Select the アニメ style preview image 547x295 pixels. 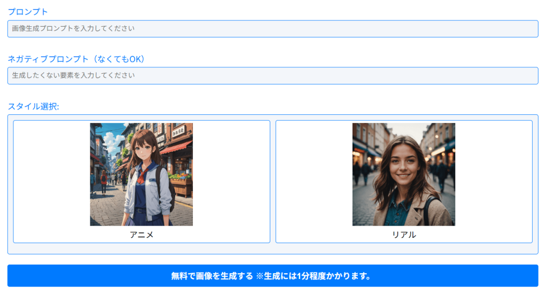pos(141,174)
